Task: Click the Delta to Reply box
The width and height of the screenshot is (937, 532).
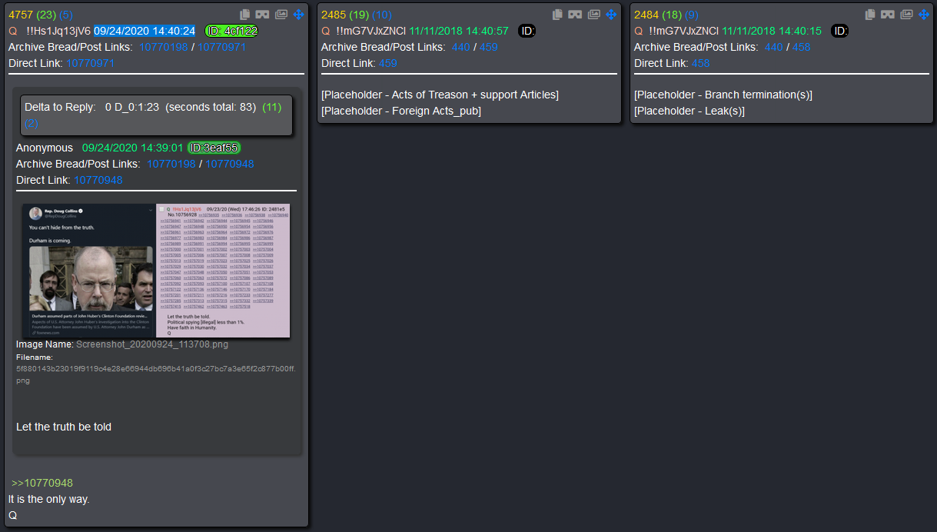Action: click(x=156, y=115)
